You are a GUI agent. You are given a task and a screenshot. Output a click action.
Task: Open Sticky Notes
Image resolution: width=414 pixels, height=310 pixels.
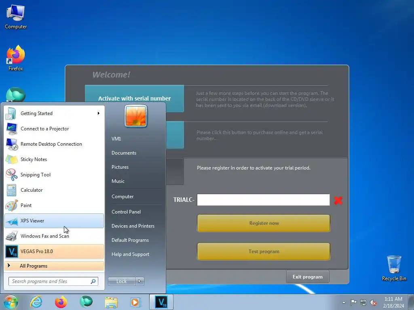[x=54, y=159]
